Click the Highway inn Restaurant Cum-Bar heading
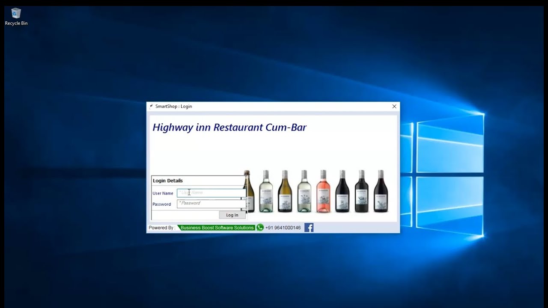The width and height of the screenshot is (548, 308). pyautogui.click(x=229, y=127)
